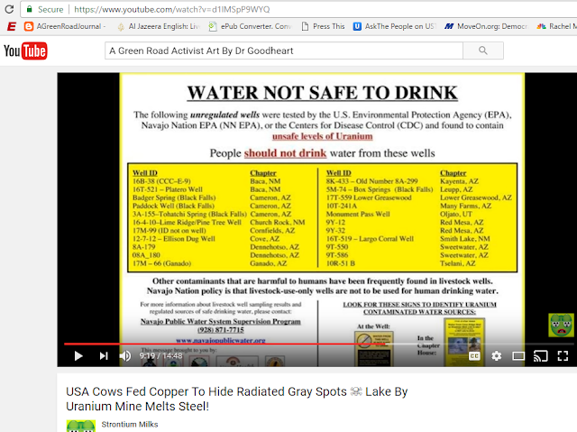Click the magnifier search button

click(x=483, y=51)
